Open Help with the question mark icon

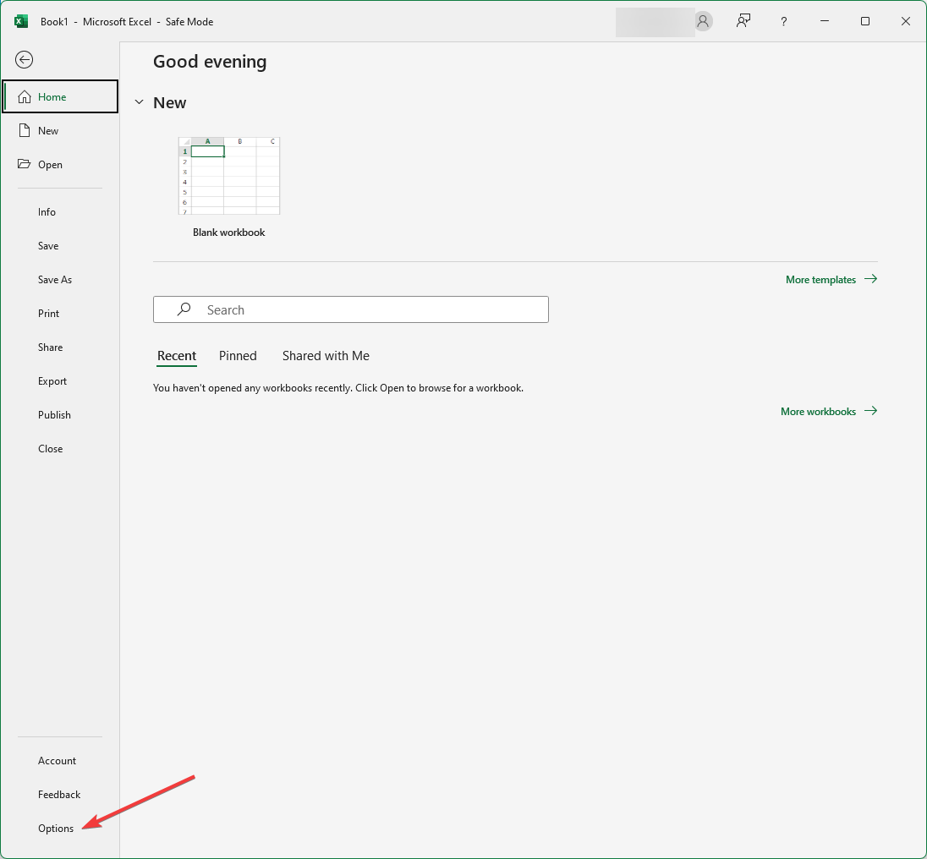[783, 22]
